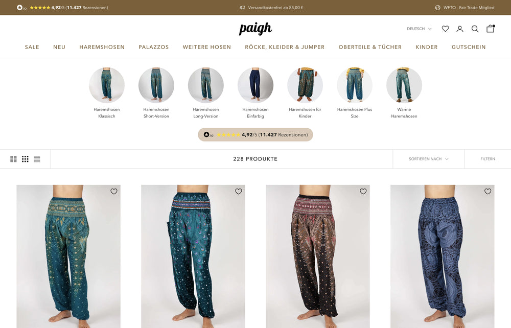Favorite the first green peacock harem pants
The image size is (511, 328).
(x=114, y=191)
